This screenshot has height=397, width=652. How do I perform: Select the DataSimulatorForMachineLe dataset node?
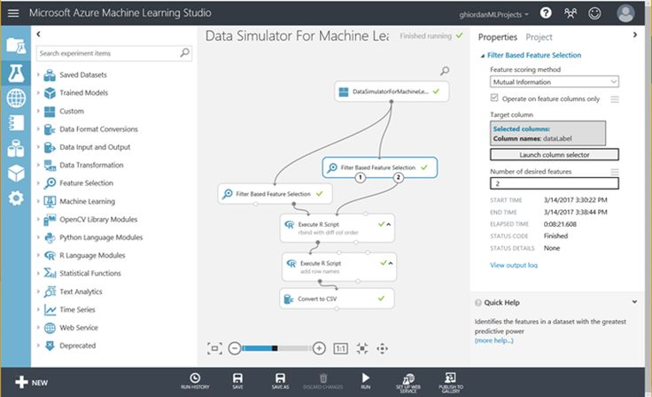tap(392, 91)
